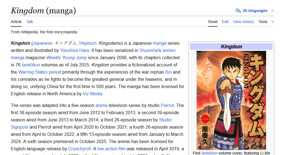Image resolution: width=285 pixels, height=155 pixels.
Task: Open the Weekly Young Jump link
Action: click(66, 58)
